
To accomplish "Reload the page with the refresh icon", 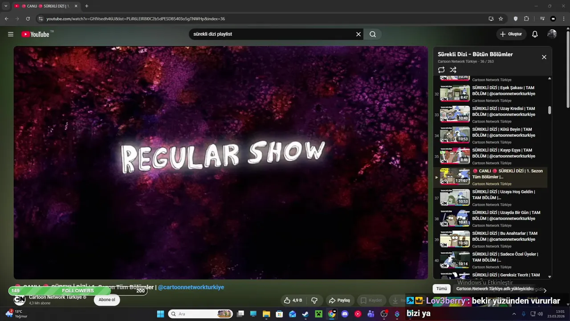I will click(x=28, y=19).
